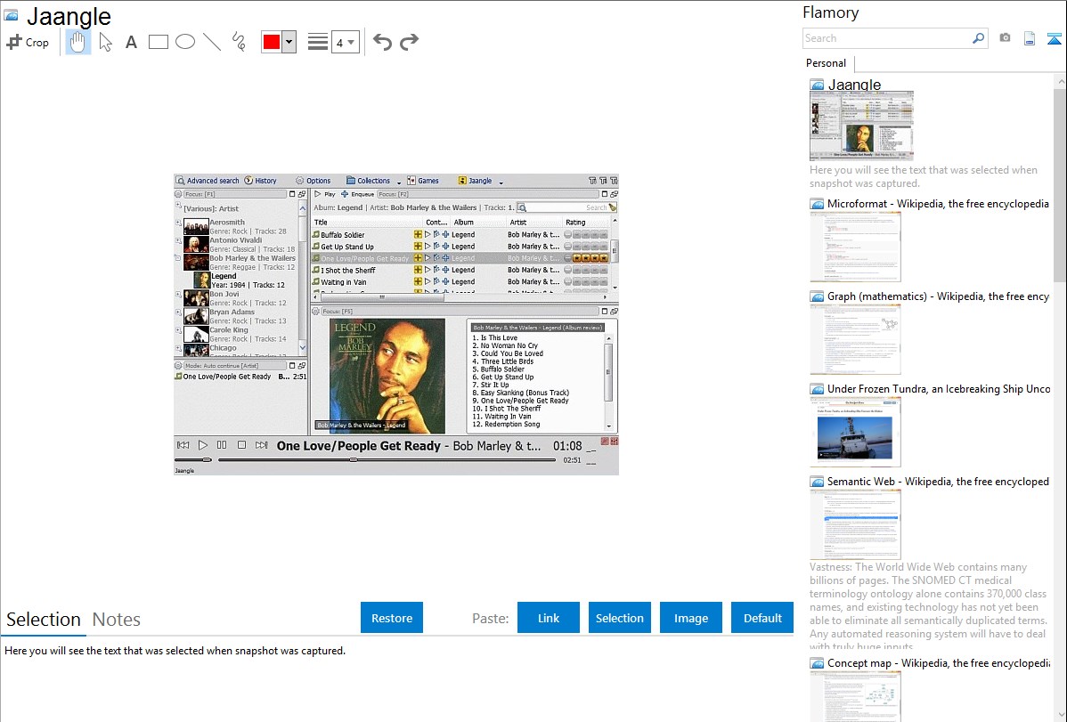Open the color picker dropdown arrow

coord(289,42)
